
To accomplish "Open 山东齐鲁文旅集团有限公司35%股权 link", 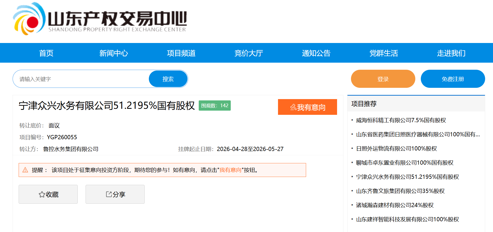I will pyautogui.click(x=400, y=191).
